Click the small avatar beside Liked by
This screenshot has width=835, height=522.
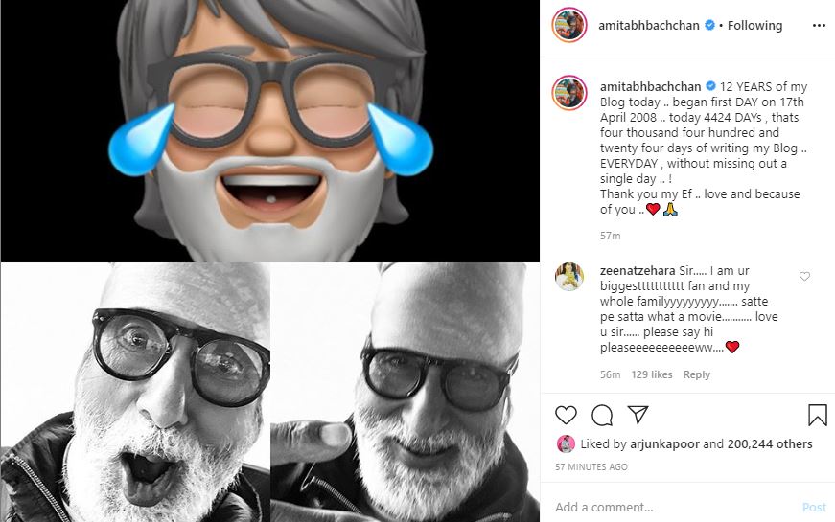click(566, 444)
